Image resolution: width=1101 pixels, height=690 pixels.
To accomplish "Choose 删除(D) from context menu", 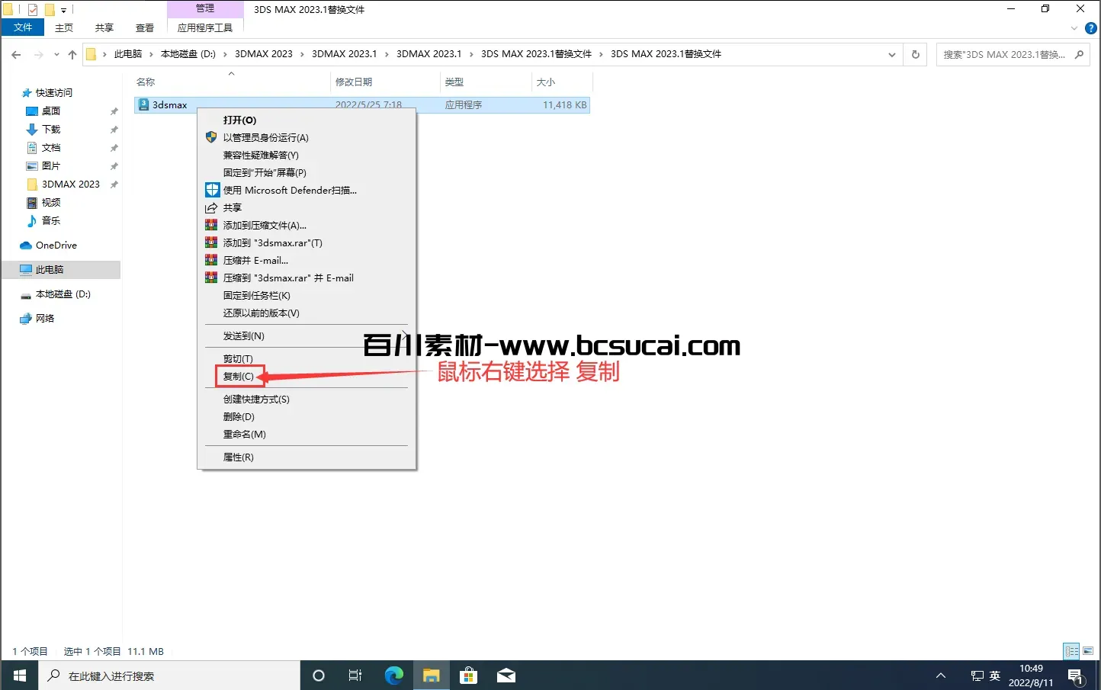I will pos(307,417).
